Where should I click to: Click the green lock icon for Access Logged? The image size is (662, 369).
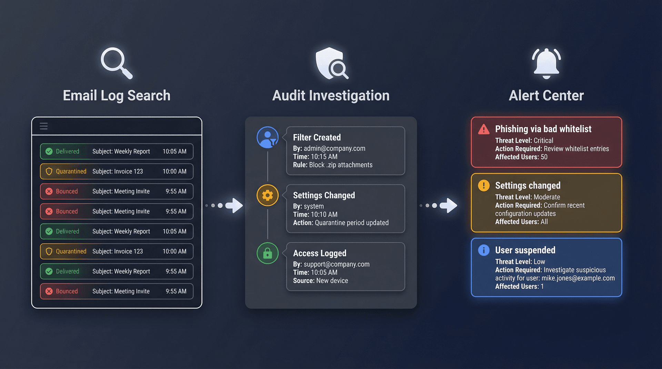pyautogui.click(x=268, y=253)
